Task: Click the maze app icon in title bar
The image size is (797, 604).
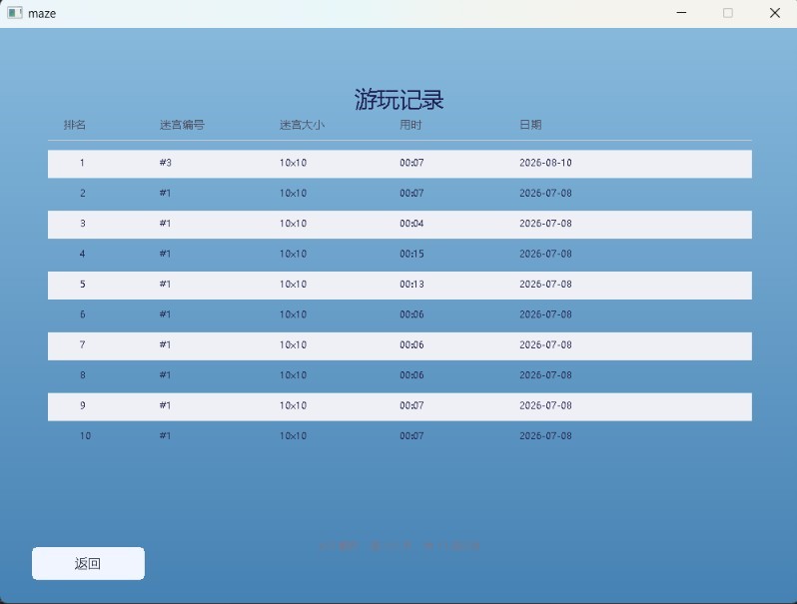Action: click(x=15, y=13)
